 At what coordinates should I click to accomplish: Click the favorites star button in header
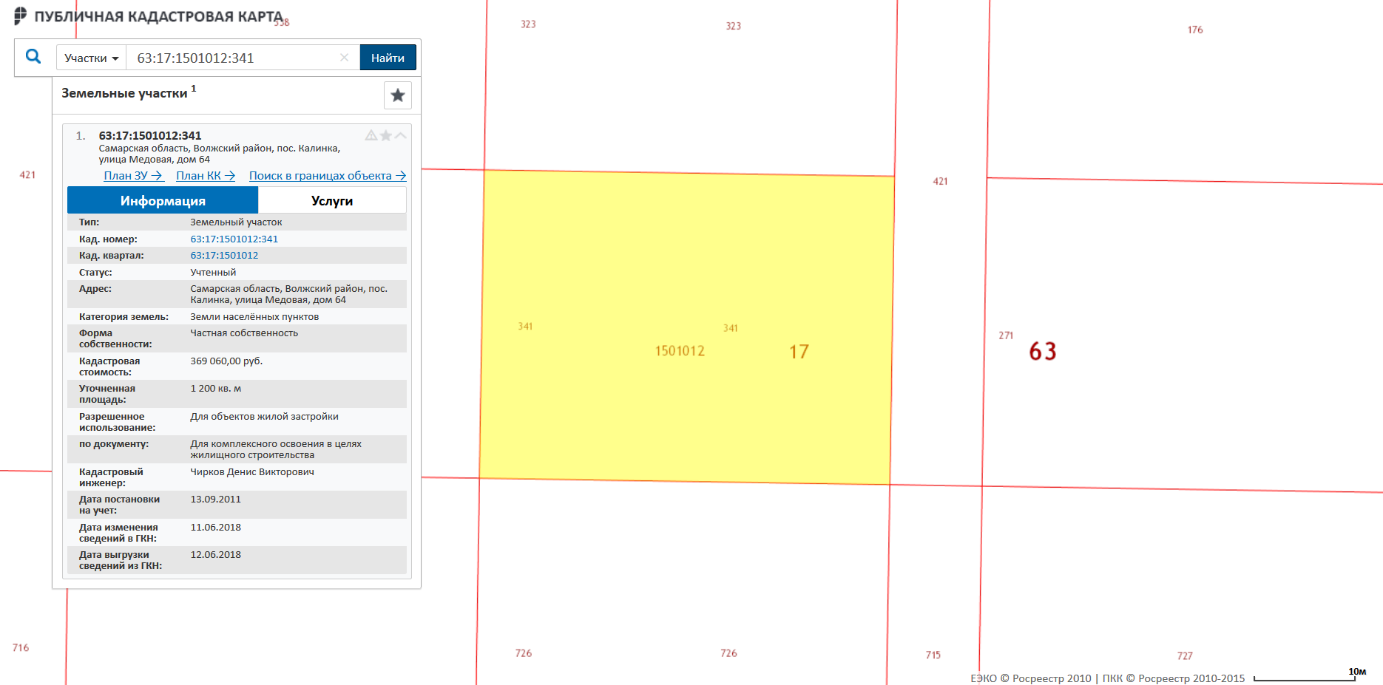pos(398,95)
